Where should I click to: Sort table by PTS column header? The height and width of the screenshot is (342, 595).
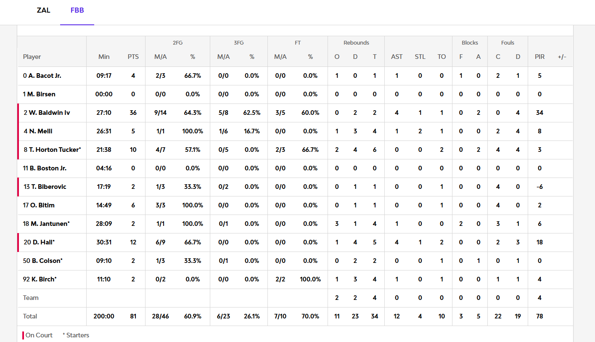click(x=133, y=57)
